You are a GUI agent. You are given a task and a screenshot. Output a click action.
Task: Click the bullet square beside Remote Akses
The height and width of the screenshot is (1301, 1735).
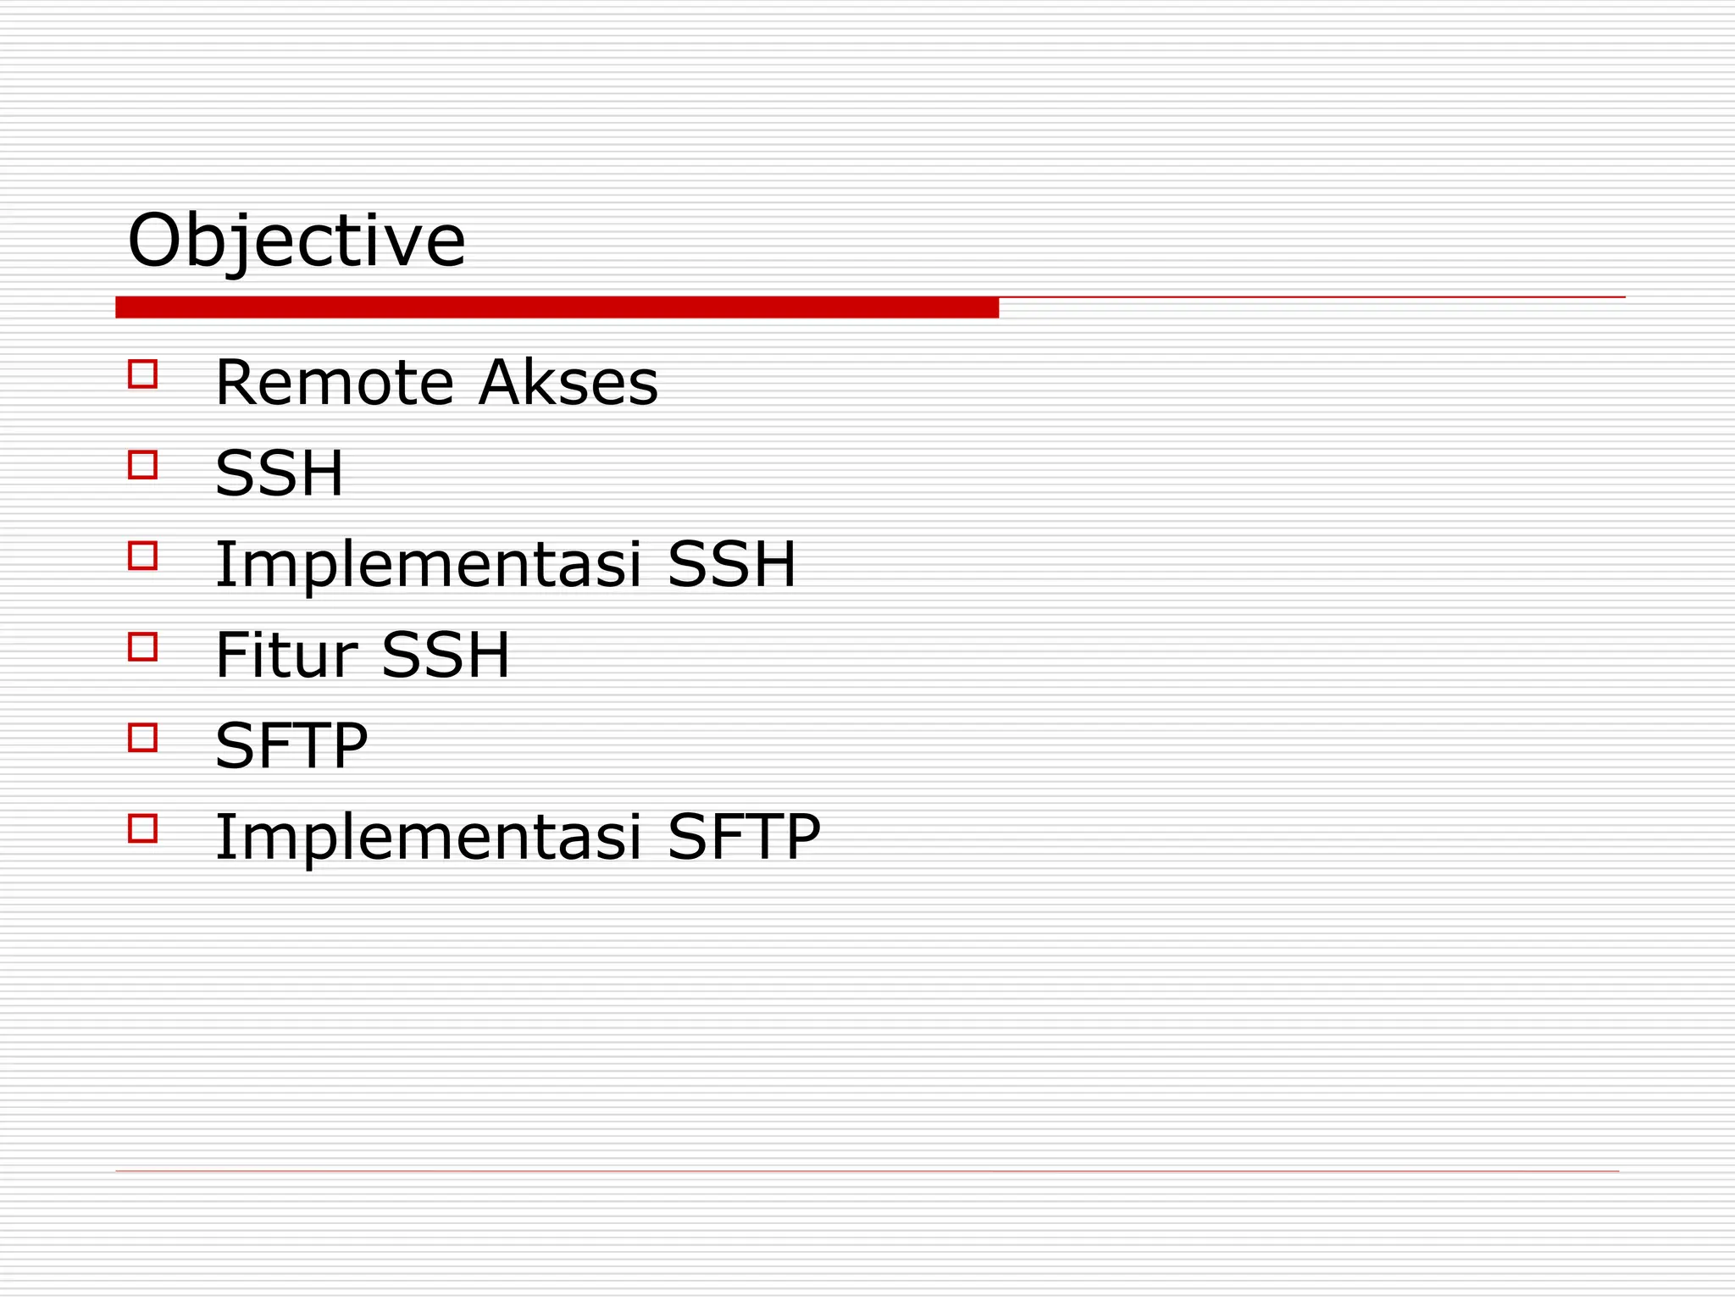pyautogui.click(x=142, y=374)
